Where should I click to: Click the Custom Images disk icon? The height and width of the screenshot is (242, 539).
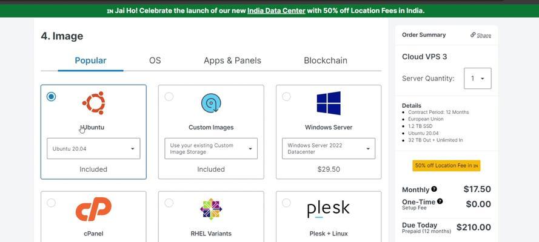point(211,103)
